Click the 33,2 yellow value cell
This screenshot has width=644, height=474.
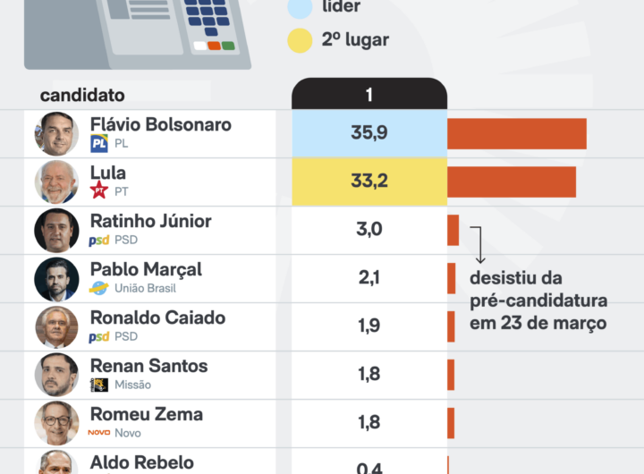[x=369, y=182]
